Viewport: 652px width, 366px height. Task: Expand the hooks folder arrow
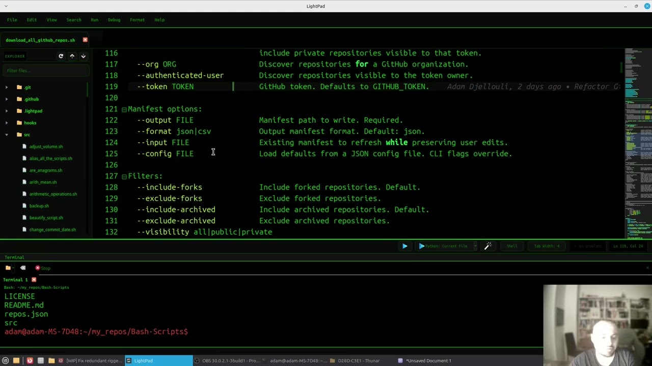coord(7,123)
